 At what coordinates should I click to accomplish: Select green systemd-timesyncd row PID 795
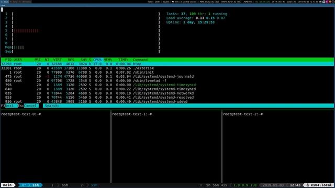click(x=167, y=85)
